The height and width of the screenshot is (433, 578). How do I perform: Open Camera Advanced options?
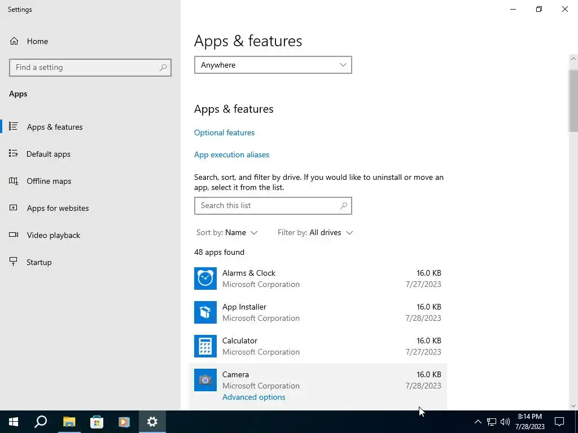[x=253, y=397]
